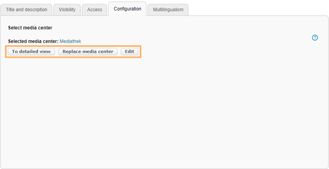
Task: Click the Configuration tab
Action: pyautogui.click(x=127, y=9)
